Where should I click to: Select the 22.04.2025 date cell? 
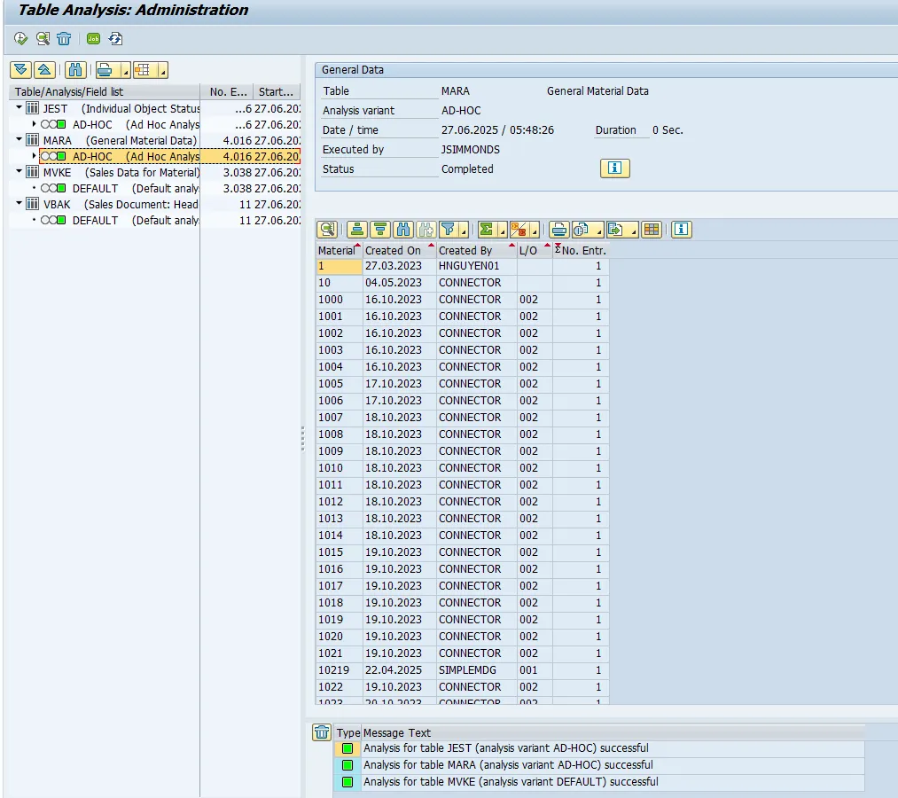(399, 669)
